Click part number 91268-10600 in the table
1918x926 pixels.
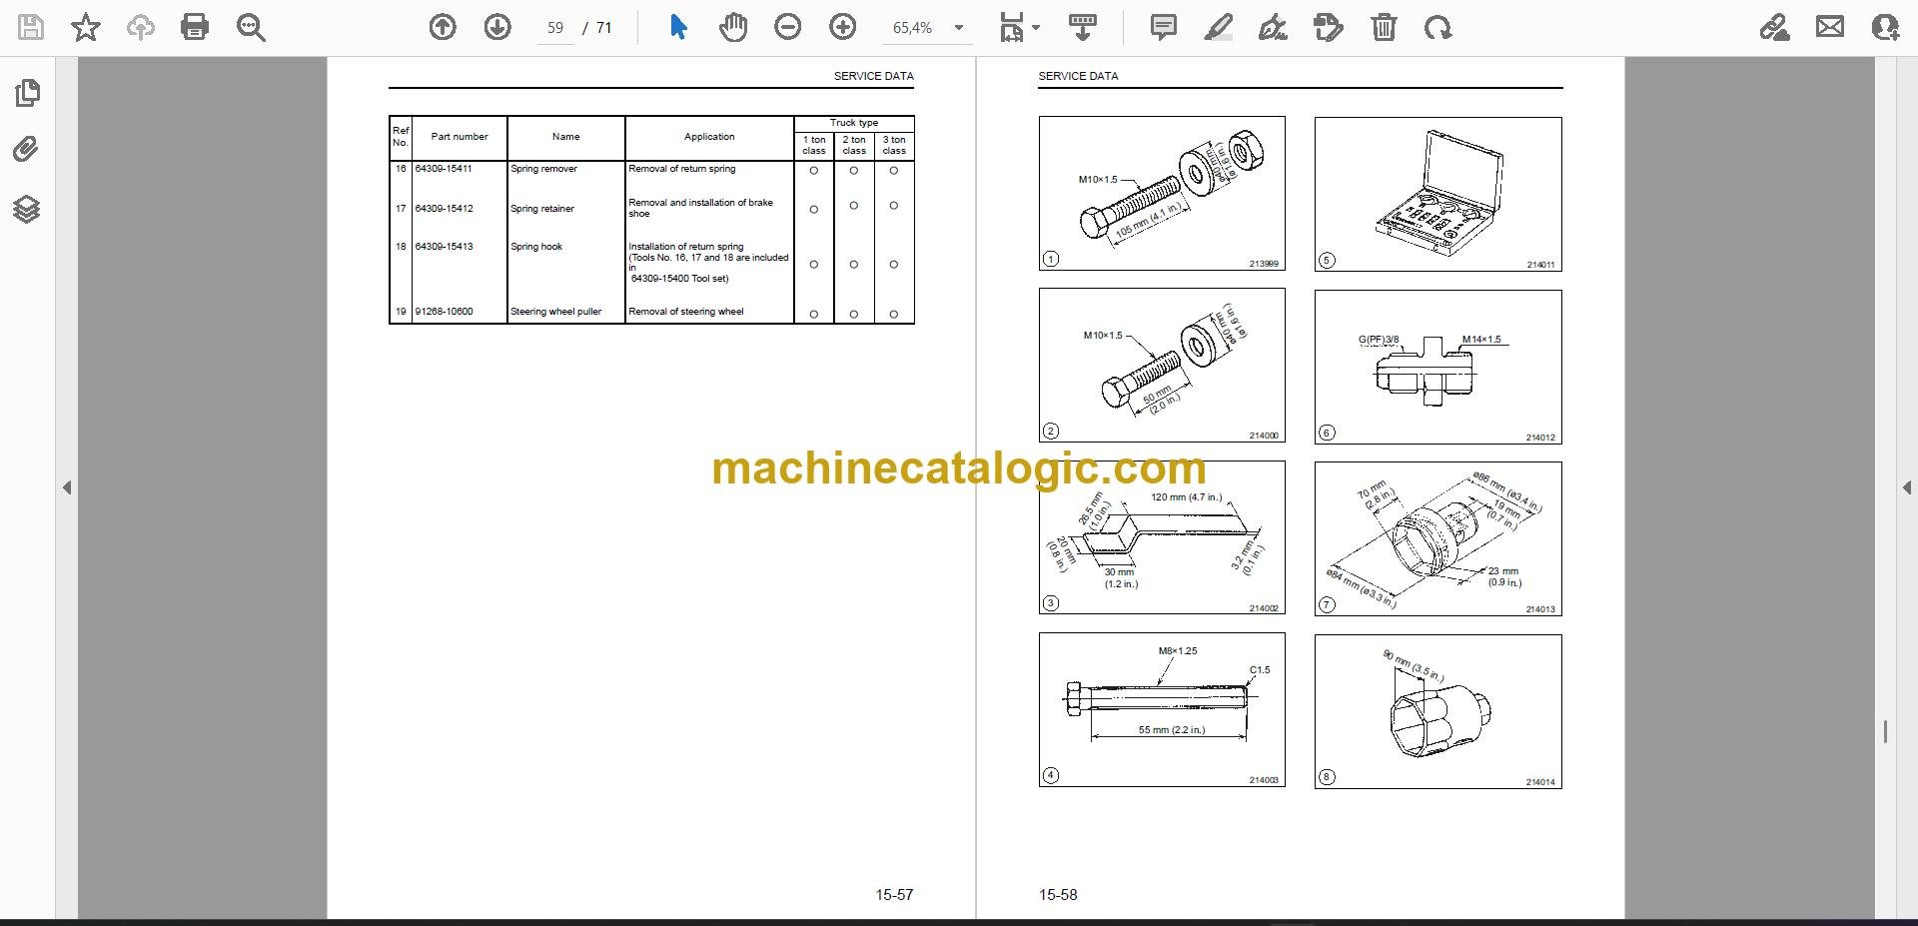tap(444, 312)
